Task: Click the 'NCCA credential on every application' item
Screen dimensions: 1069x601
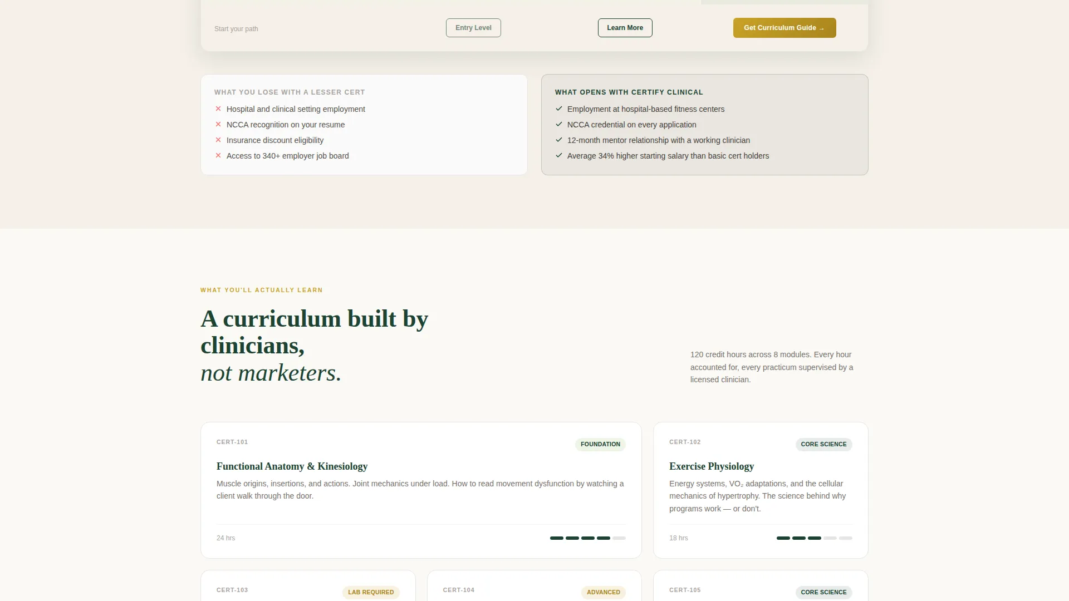Action: [631, 125]
